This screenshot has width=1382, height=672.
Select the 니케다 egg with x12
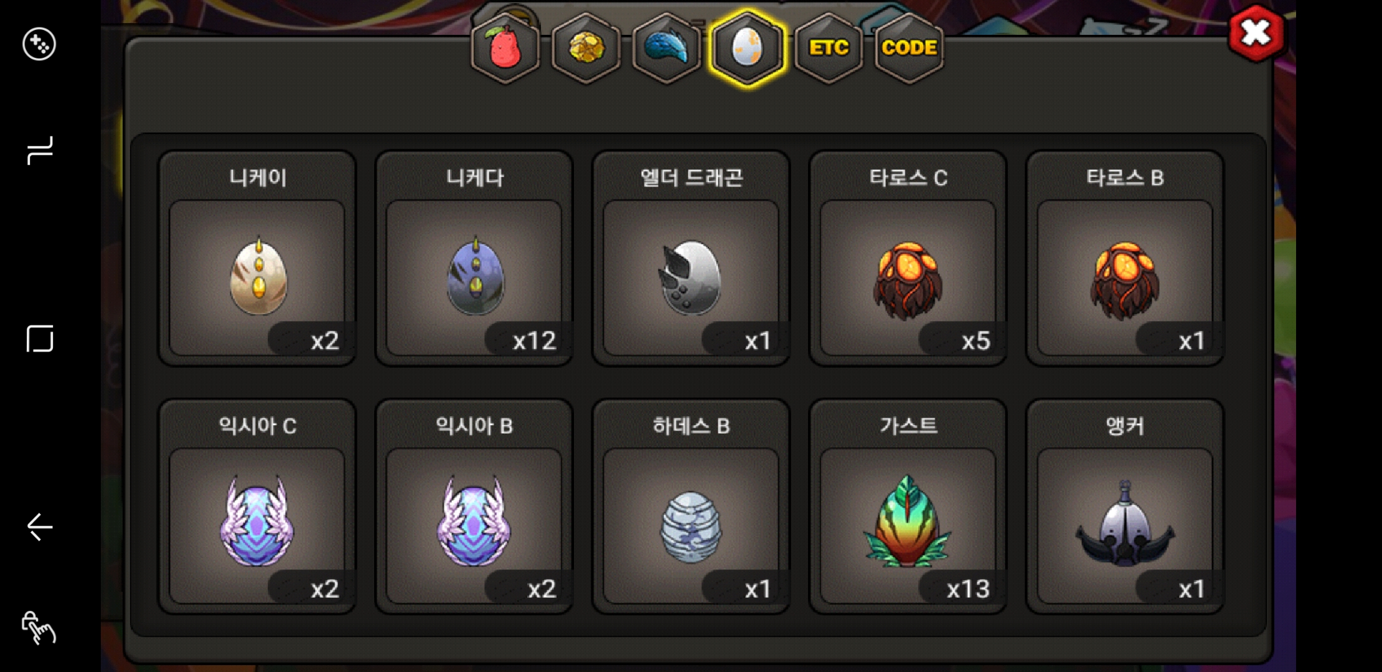coord(474,258)
